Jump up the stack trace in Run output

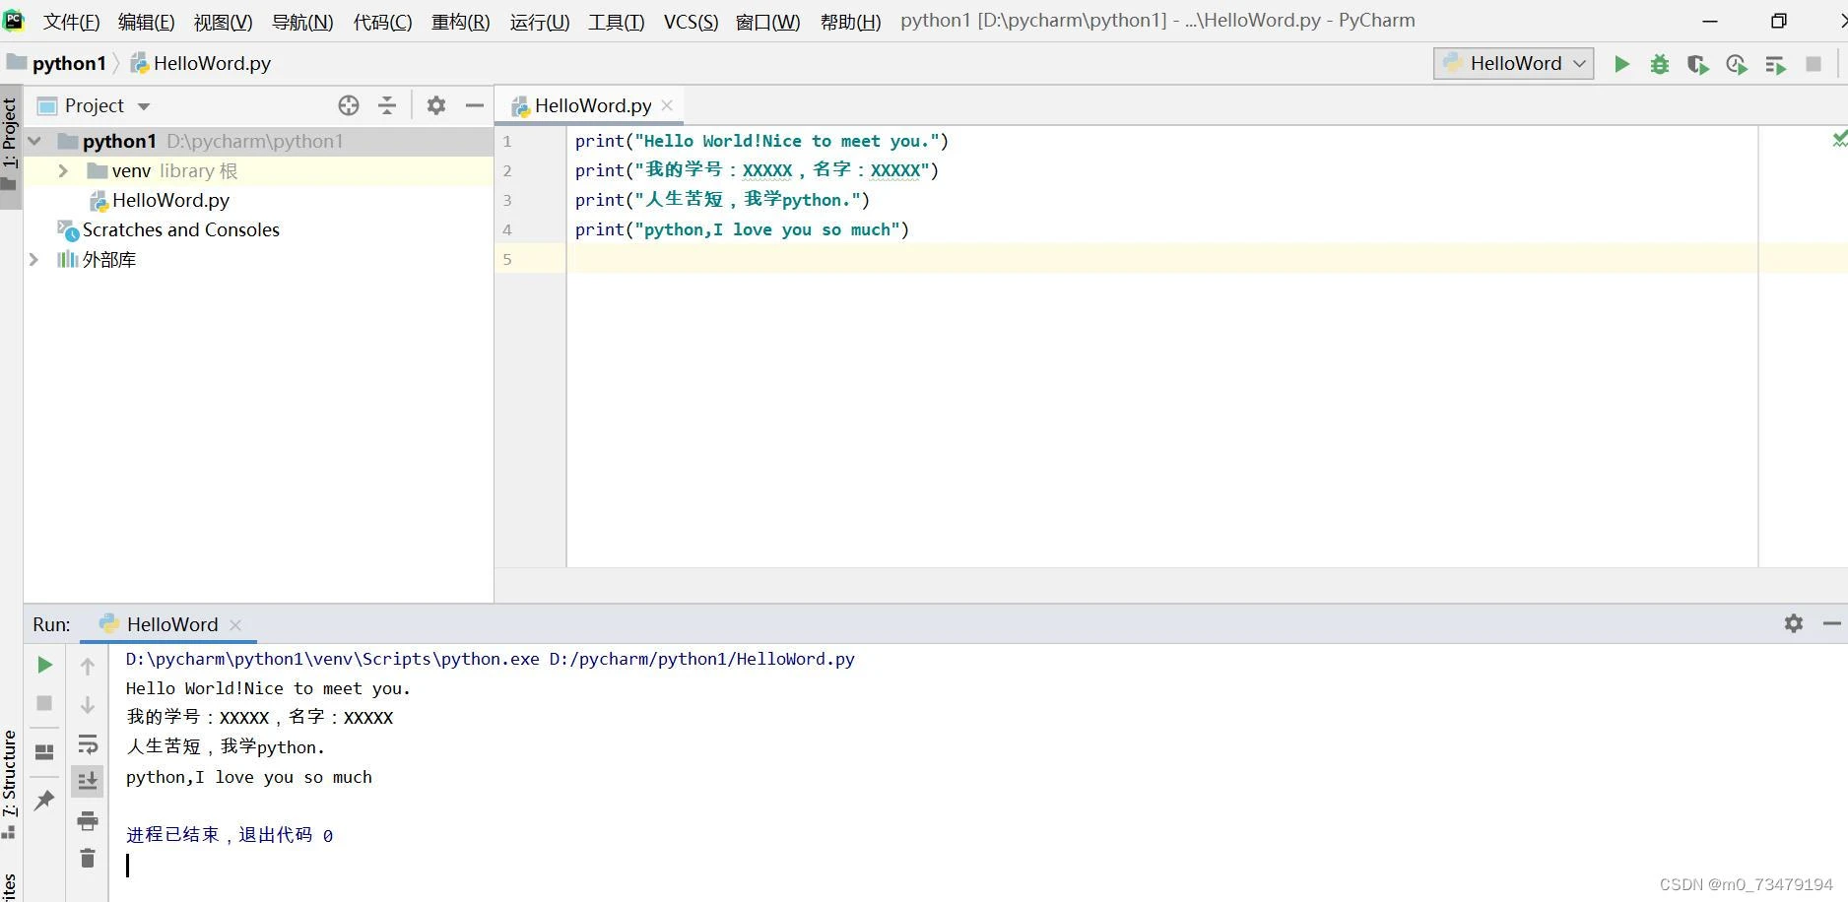88,666
